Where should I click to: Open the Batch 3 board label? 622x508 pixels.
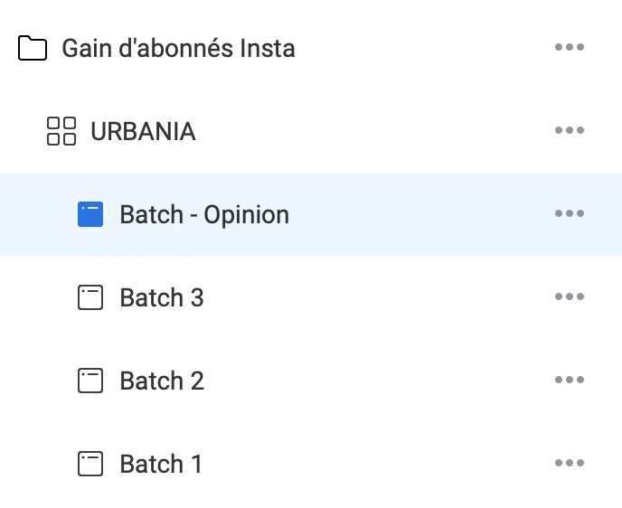click(x=162, y=297)
